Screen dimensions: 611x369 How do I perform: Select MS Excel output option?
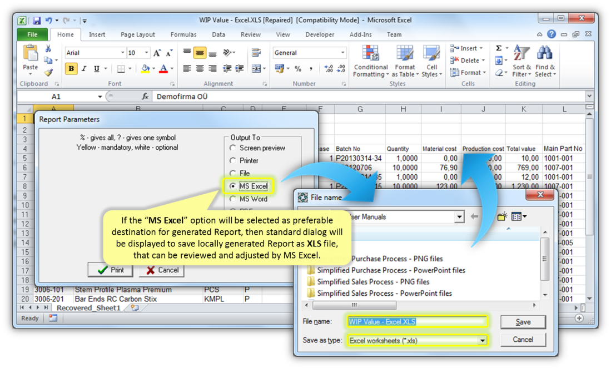point(232,186)
